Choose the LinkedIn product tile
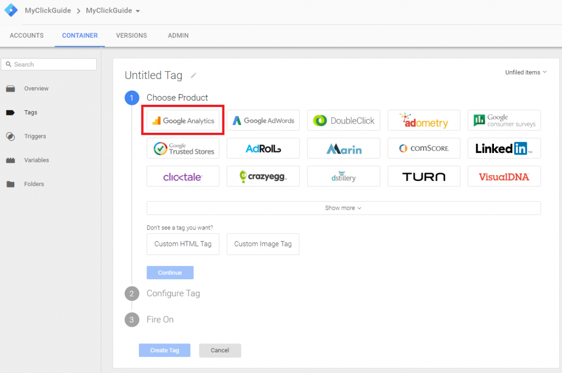 tap(504, 148)
